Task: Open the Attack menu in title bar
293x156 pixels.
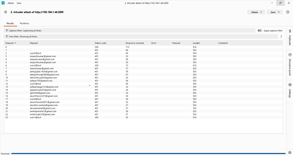Action: [10, 3]
